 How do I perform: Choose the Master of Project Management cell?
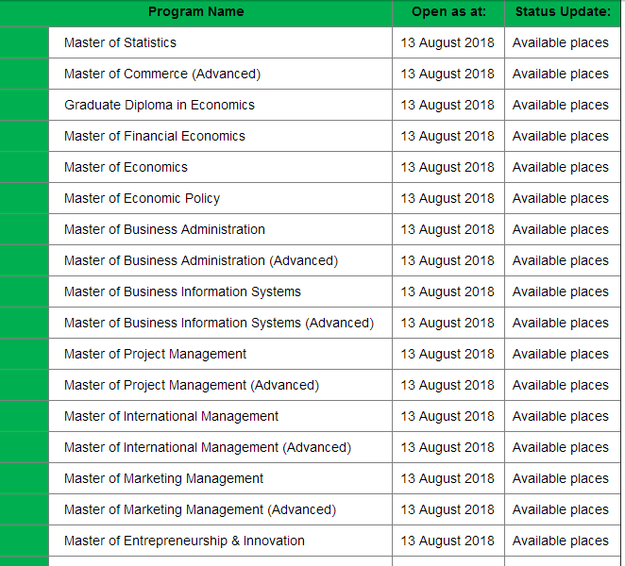tap(155, 354)
